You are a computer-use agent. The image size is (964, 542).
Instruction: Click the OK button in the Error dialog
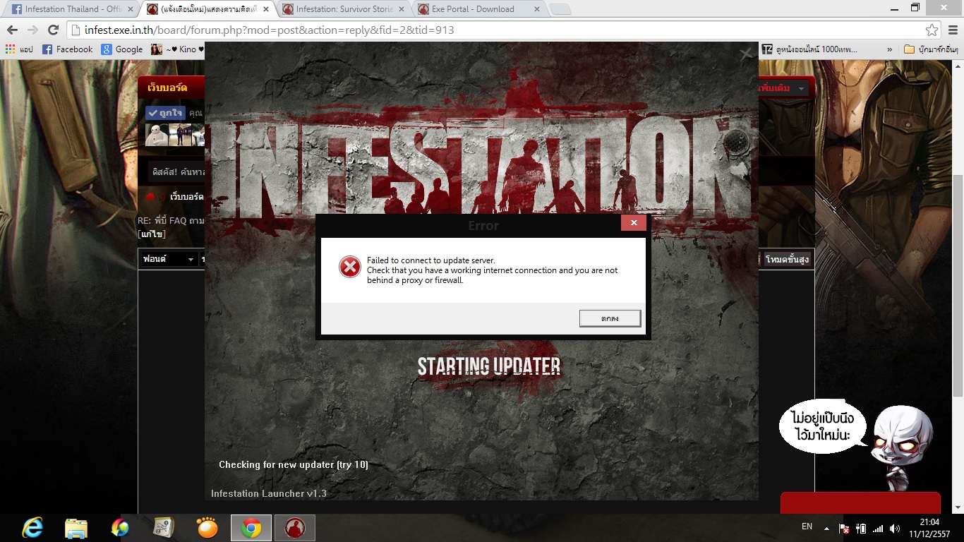(610, 318)
